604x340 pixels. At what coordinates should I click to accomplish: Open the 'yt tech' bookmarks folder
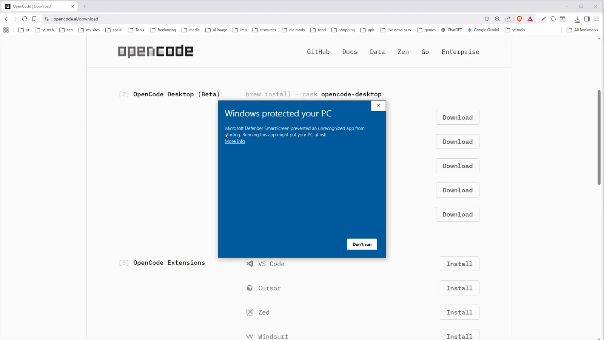tap(44, 30)
